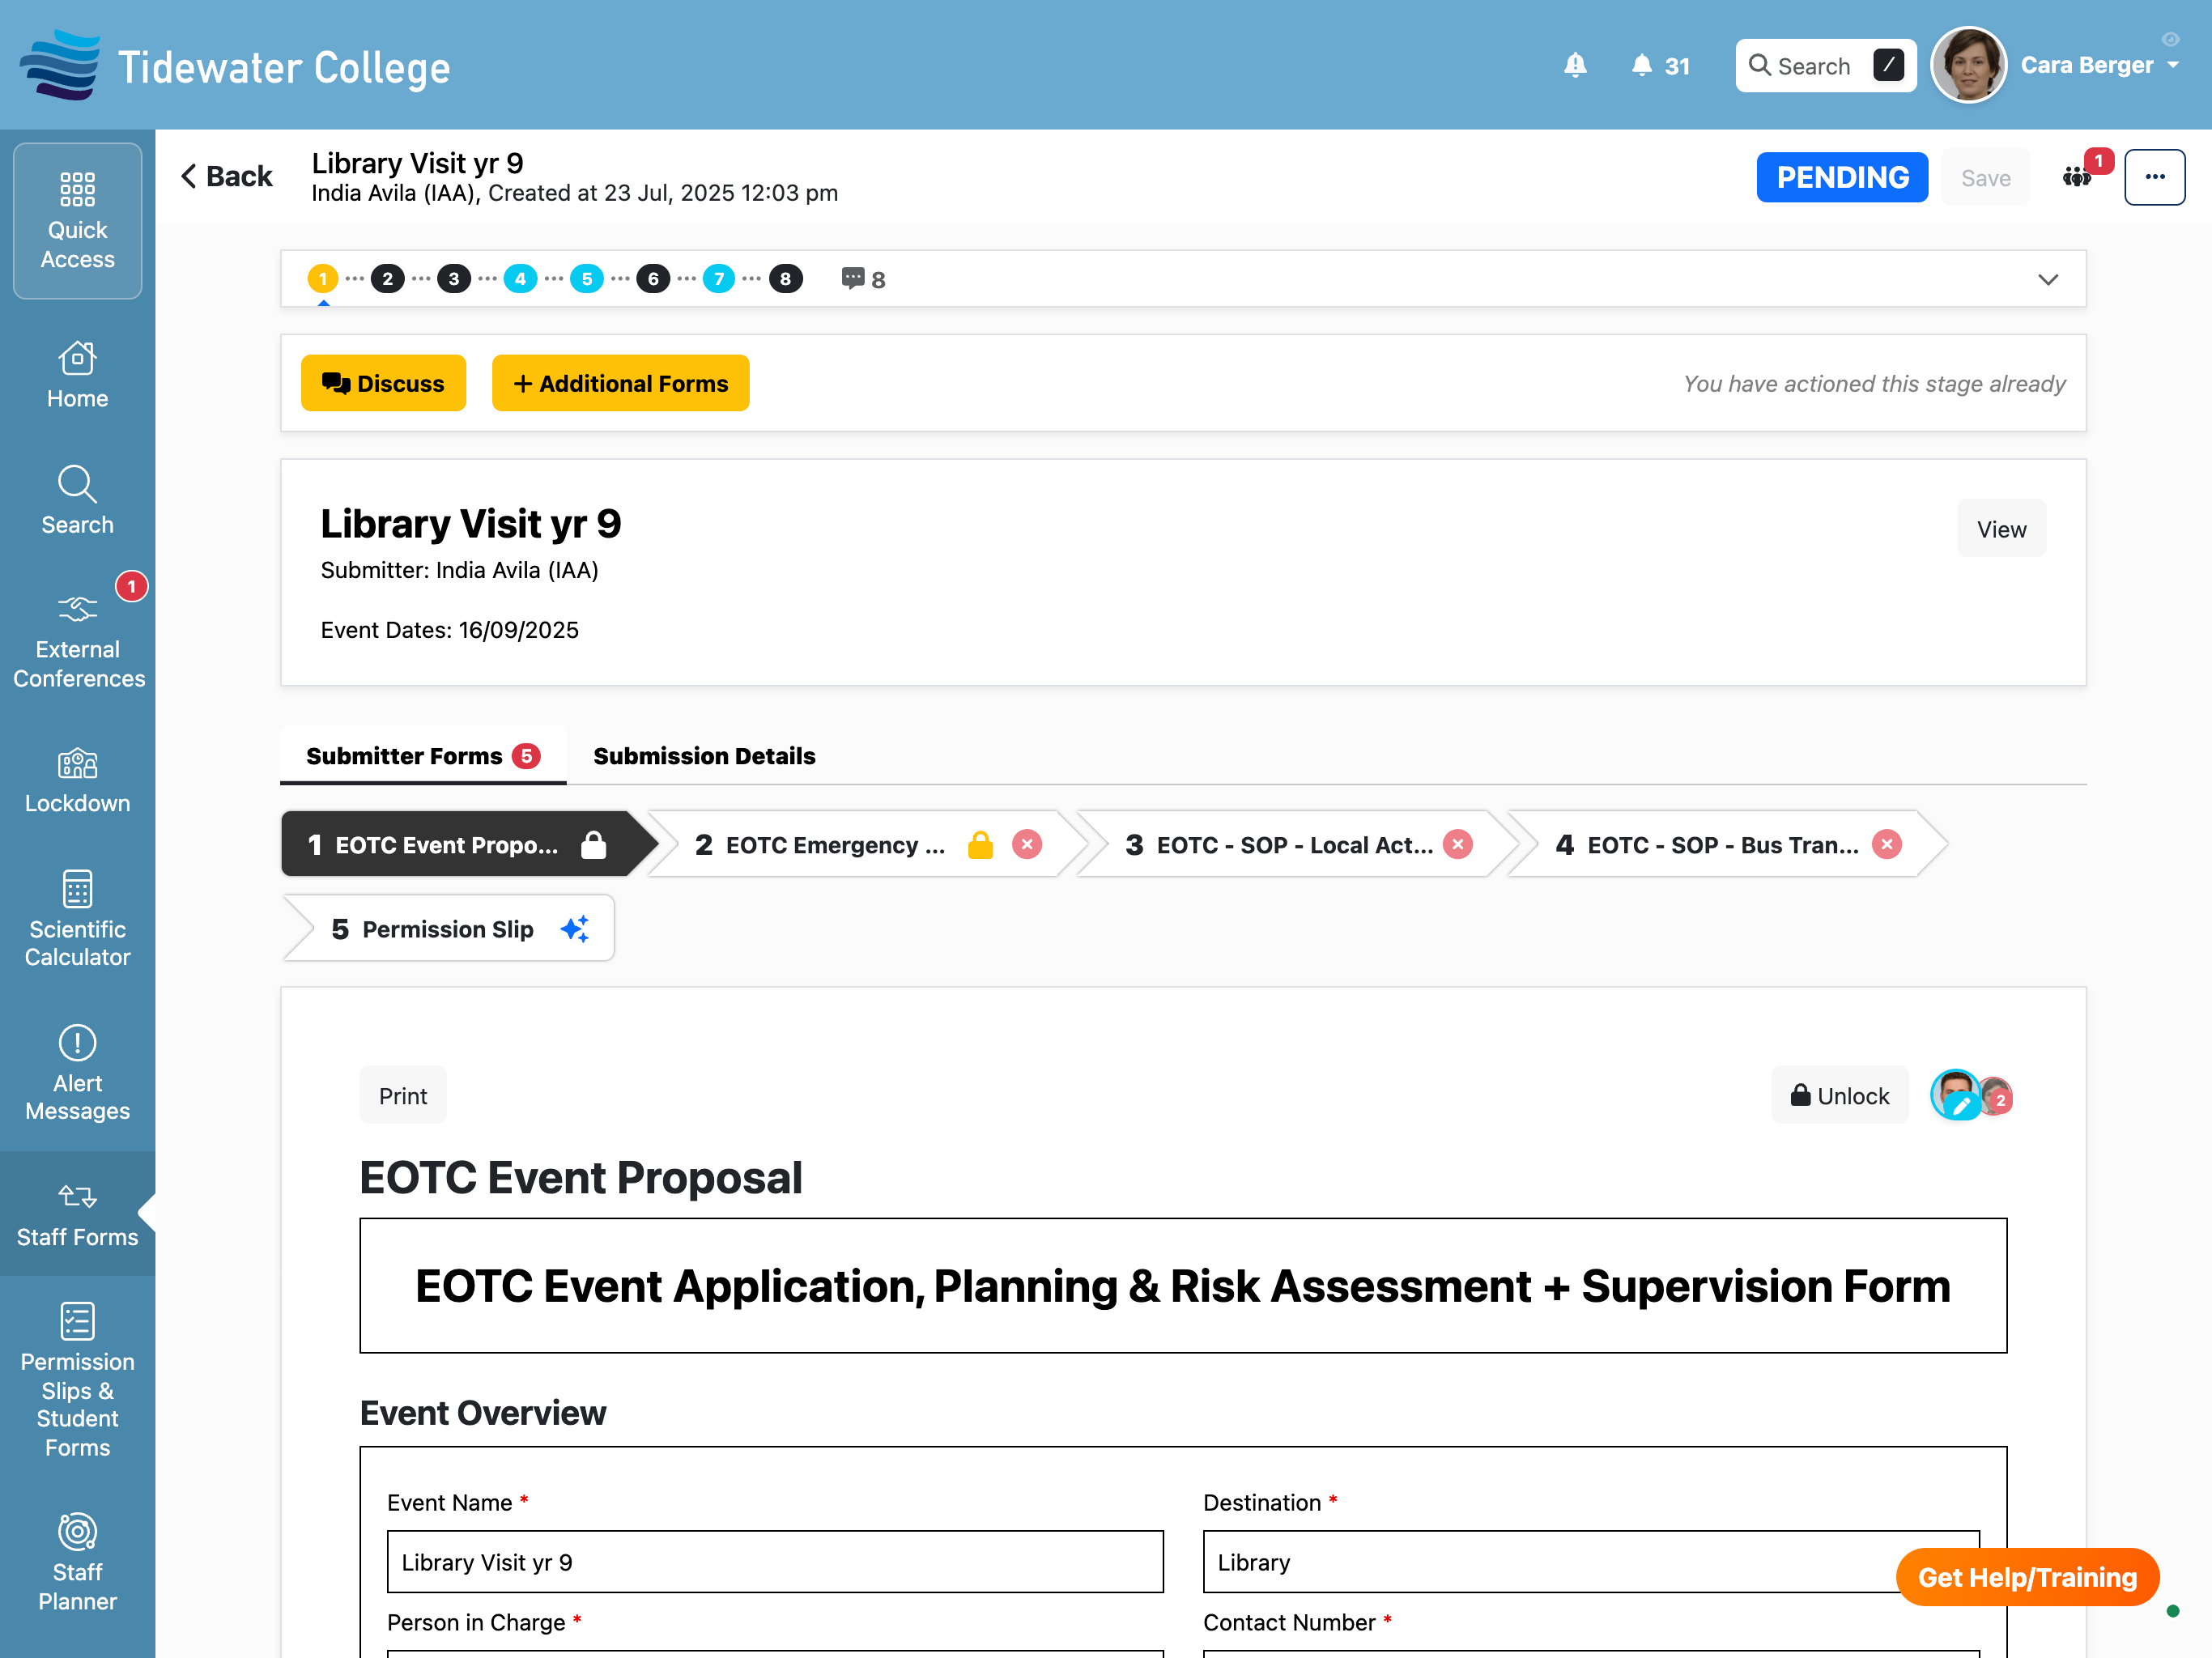
Task: Select workflow stage 3
Action: [454, 279]
